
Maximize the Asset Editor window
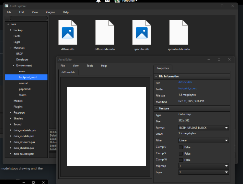point(219,59)
